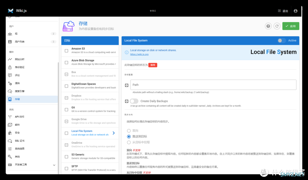The height and width of the screenshot is (180, 308).
Task: Open the https://wiki.js.org link
Action: pos(139,54)
